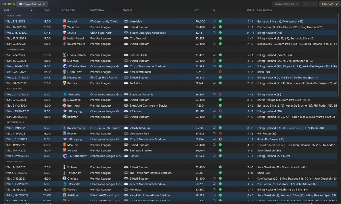This screenshot has width=341, height=204.
Task: Click the orange draw indicator on 8/11/2023 row
Action: pyautogui.click(x=220, y=139)
